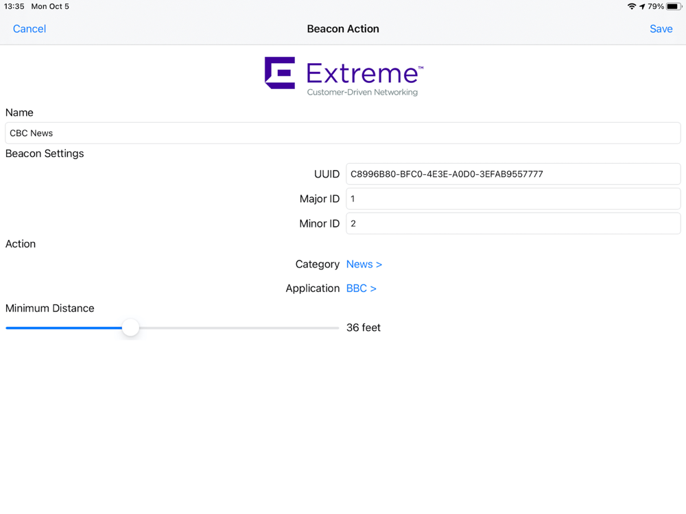Click the Category label
The image size is (686, 514).
click(x=317, y=265)
